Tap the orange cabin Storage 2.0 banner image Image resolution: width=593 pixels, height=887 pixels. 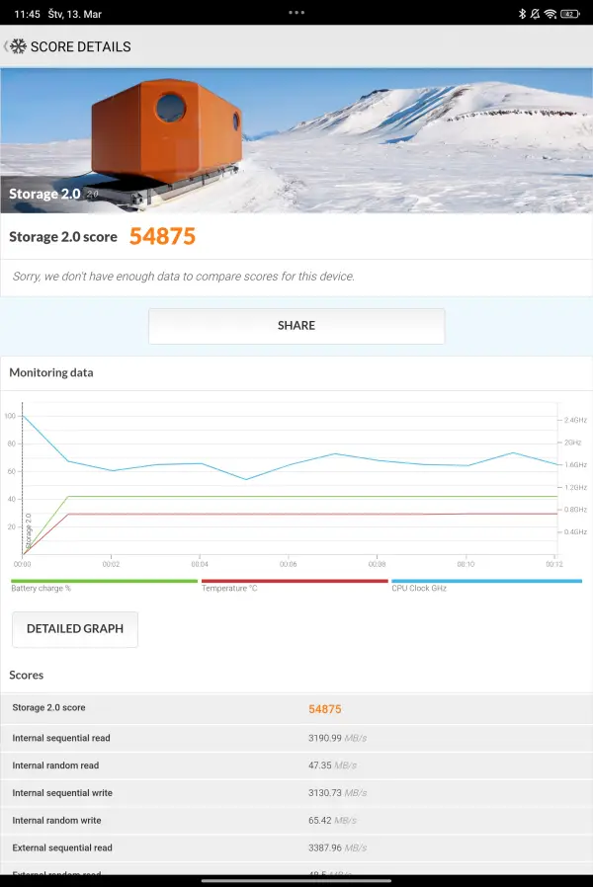click(x=296, y=140)
